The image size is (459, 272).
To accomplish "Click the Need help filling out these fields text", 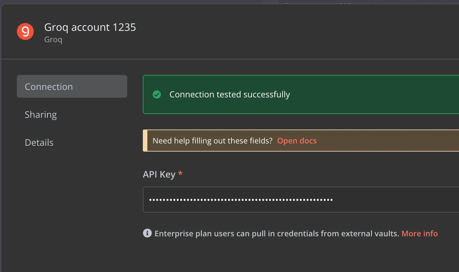I will (x=212, y=141).
